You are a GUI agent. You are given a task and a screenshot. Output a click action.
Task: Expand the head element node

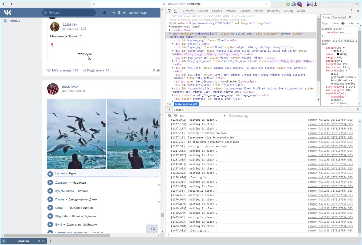pos(170,30)
